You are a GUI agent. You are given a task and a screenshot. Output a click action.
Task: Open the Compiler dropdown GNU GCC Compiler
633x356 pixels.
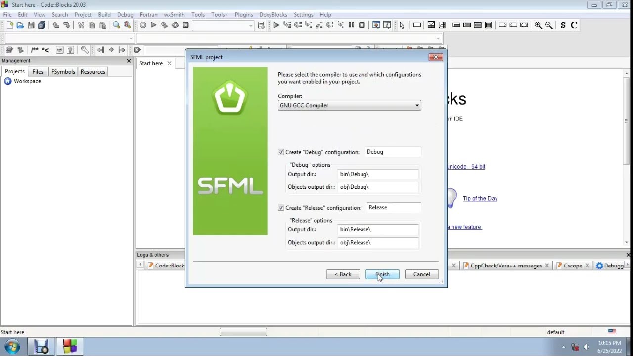[x=349, y=105]
